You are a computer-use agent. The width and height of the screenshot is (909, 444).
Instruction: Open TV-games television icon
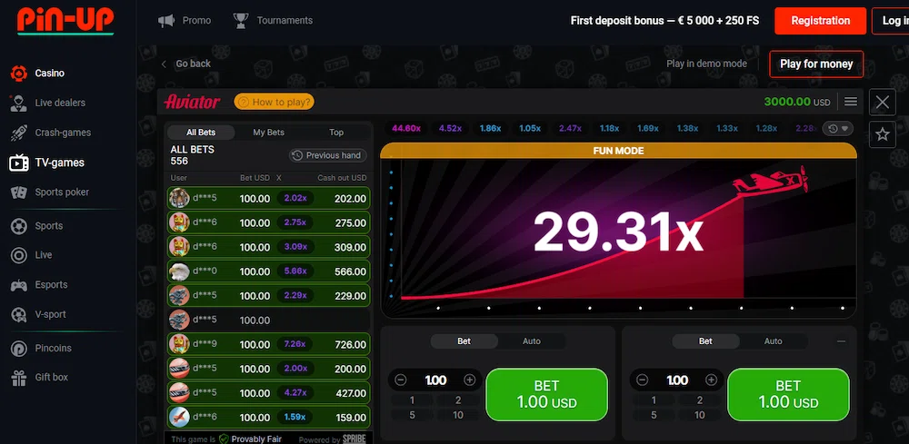coord(18,163)
